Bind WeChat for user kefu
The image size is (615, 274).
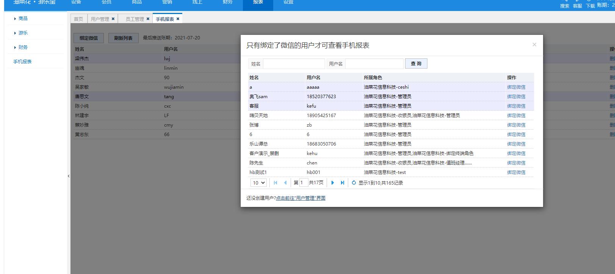(516, 106)
